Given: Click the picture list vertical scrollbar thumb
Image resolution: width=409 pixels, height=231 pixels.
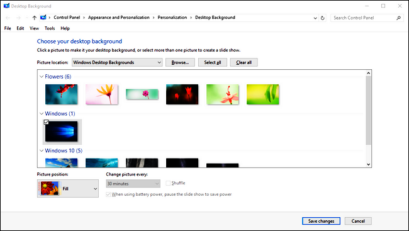Looking at the screenshot, I should pos(368,110).
